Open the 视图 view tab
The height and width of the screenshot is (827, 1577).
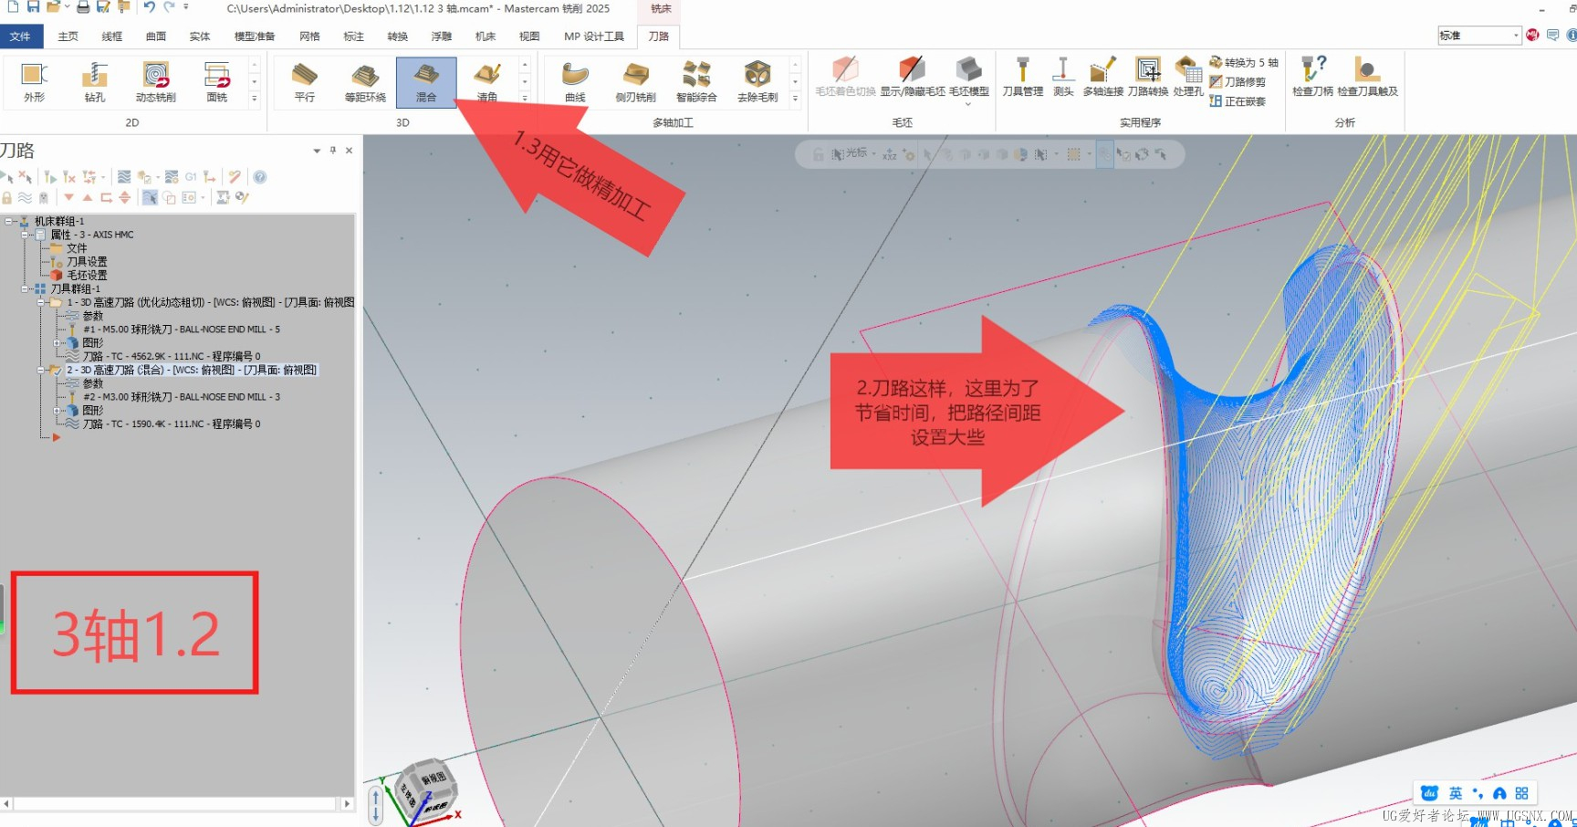(x=529, y=37)
